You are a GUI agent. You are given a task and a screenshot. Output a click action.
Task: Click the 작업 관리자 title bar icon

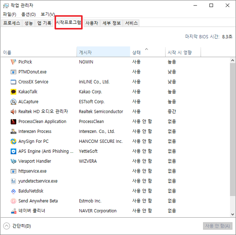(6, 6)
